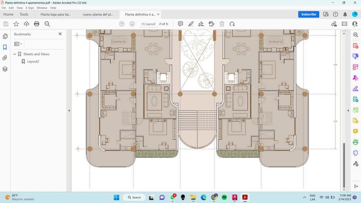
Task: Go to previous page arrow icon
Action: coord(122,24)
